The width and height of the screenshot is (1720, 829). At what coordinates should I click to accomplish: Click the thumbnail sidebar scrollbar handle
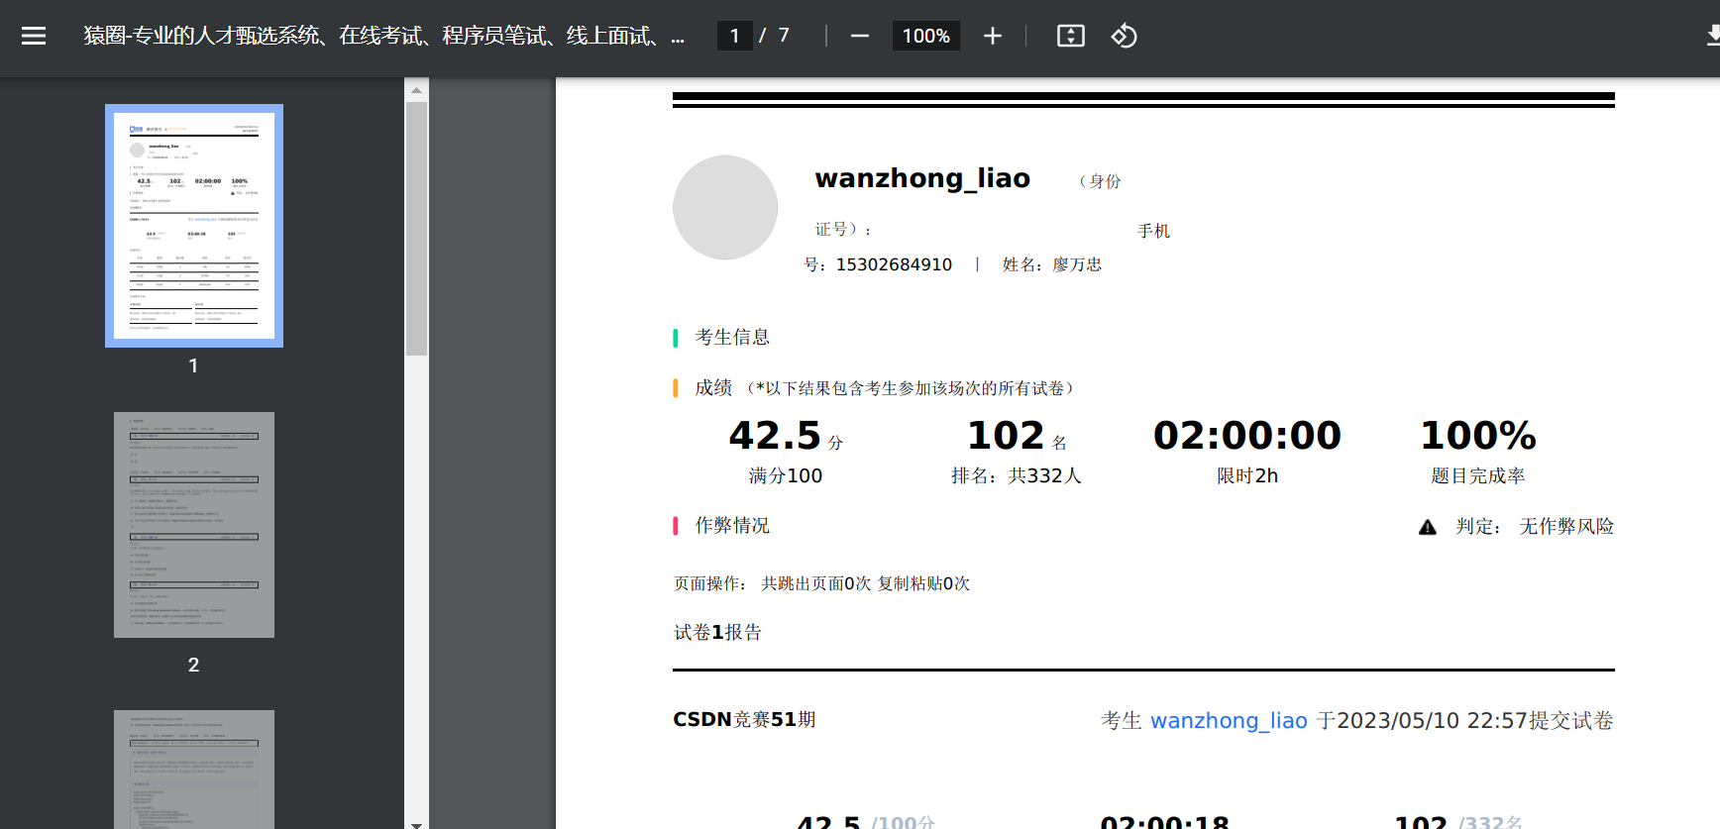pyautogui.click(x=416, y=228)
